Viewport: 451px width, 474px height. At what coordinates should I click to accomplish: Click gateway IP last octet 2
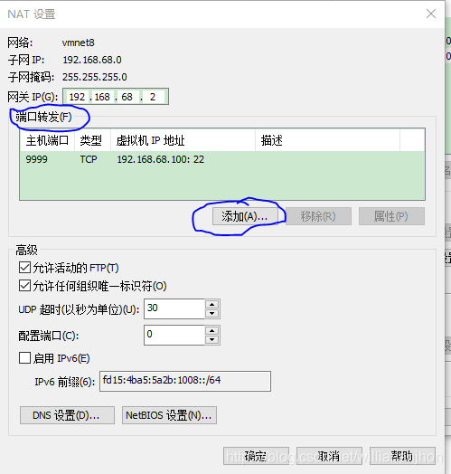pos(153,97)
